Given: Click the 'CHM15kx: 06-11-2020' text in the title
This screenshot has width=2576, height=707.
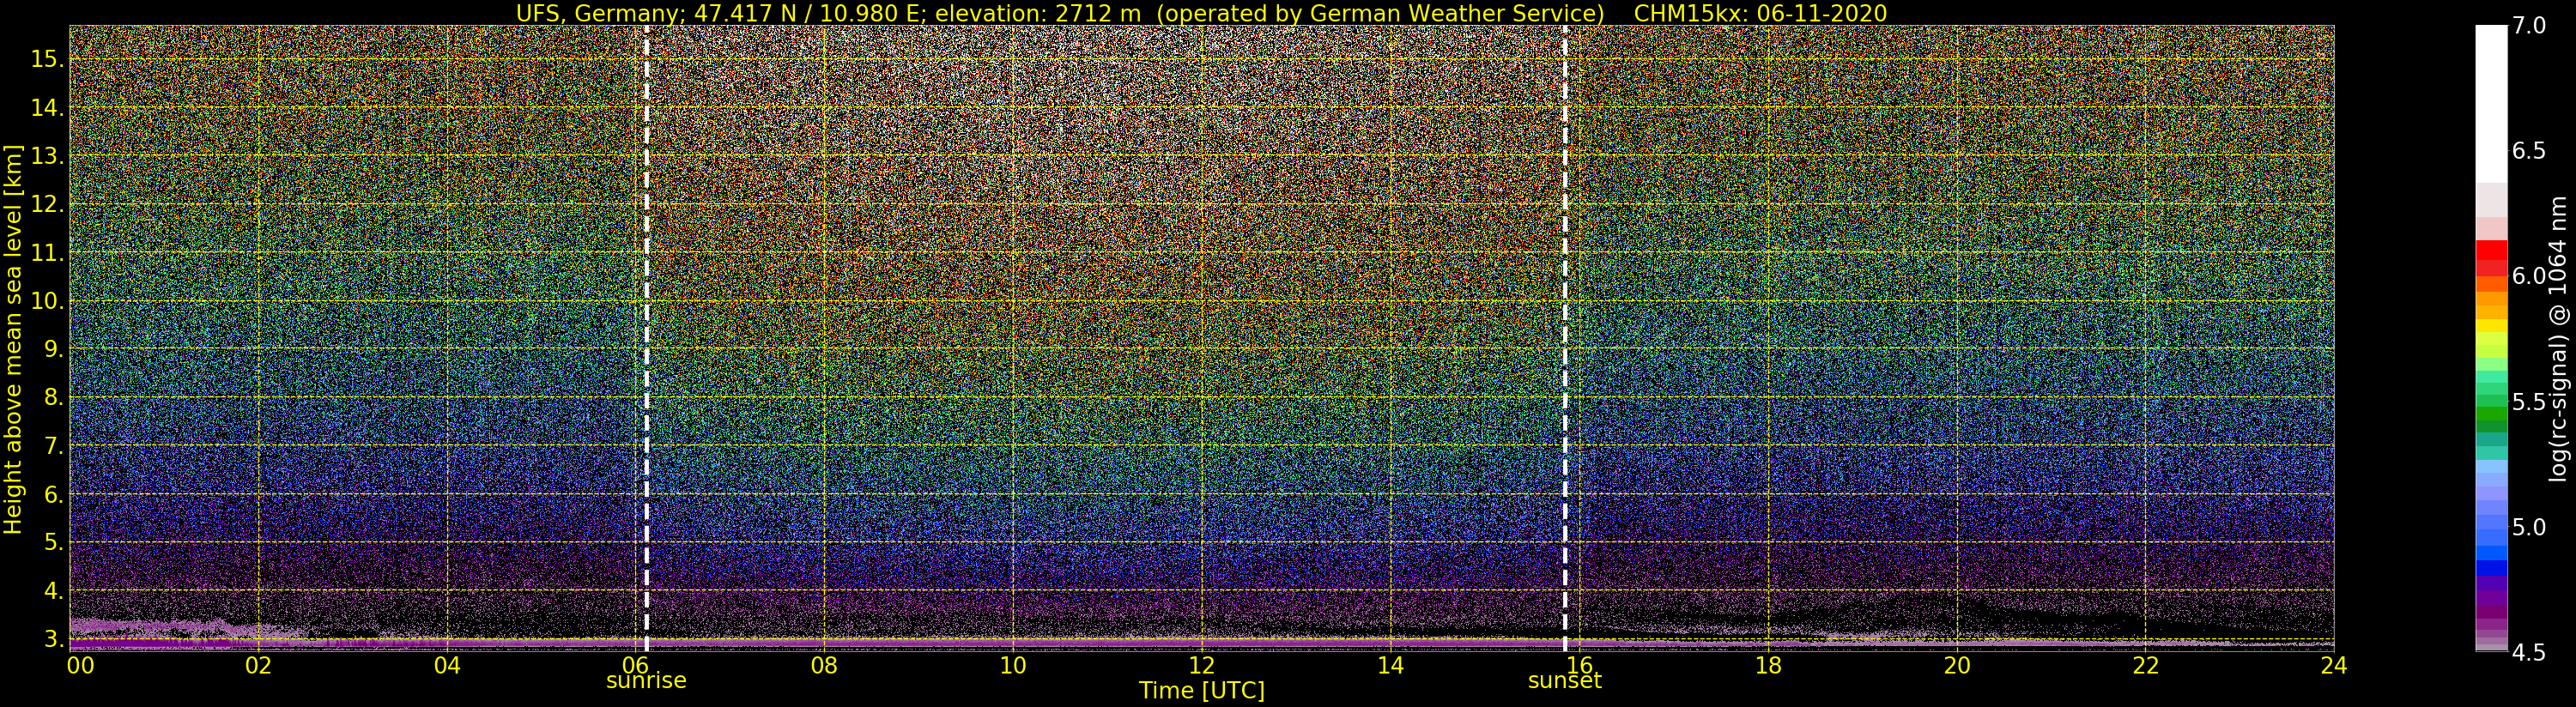Looking at the screenshot, I should pos(1760,13).
